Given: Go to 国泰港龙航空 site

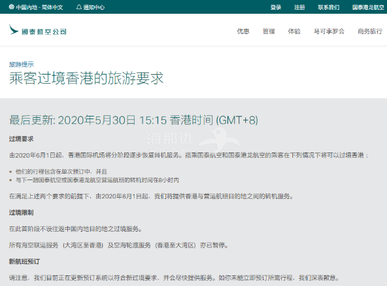Looking at the screenshot, I should coord(368,7).
